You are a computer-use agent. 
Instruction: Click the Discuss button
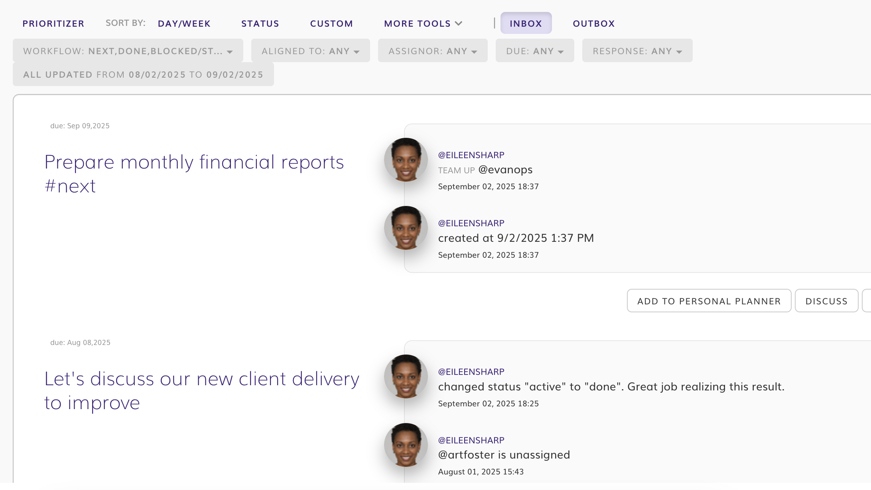click(826, 301)
